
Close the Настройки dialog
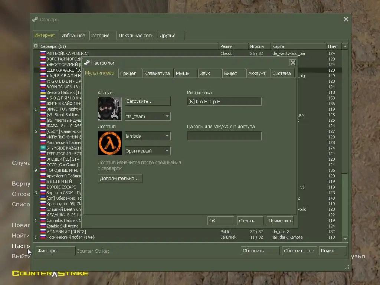tap(292, 63)
